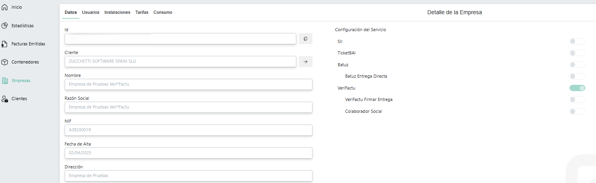The height and width of the screenshot is (183, 596).
Task: Disable the VeriFactu toggle
Action: pyautogui.click(x=577, y=88)
